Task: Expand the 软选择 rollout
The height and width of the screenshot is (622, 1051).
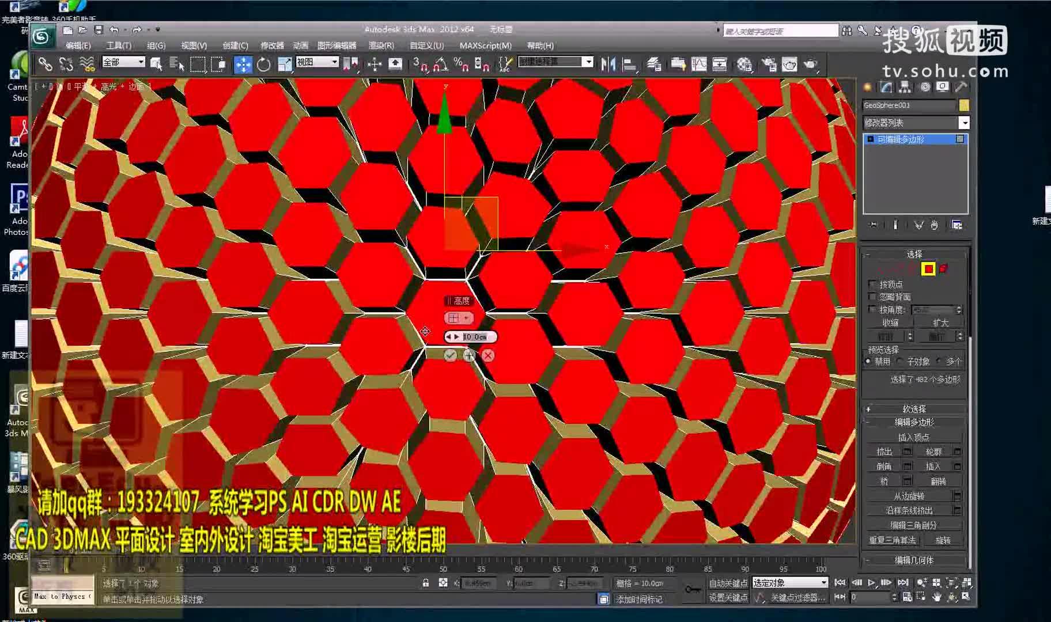Action: tap(914, 409)
